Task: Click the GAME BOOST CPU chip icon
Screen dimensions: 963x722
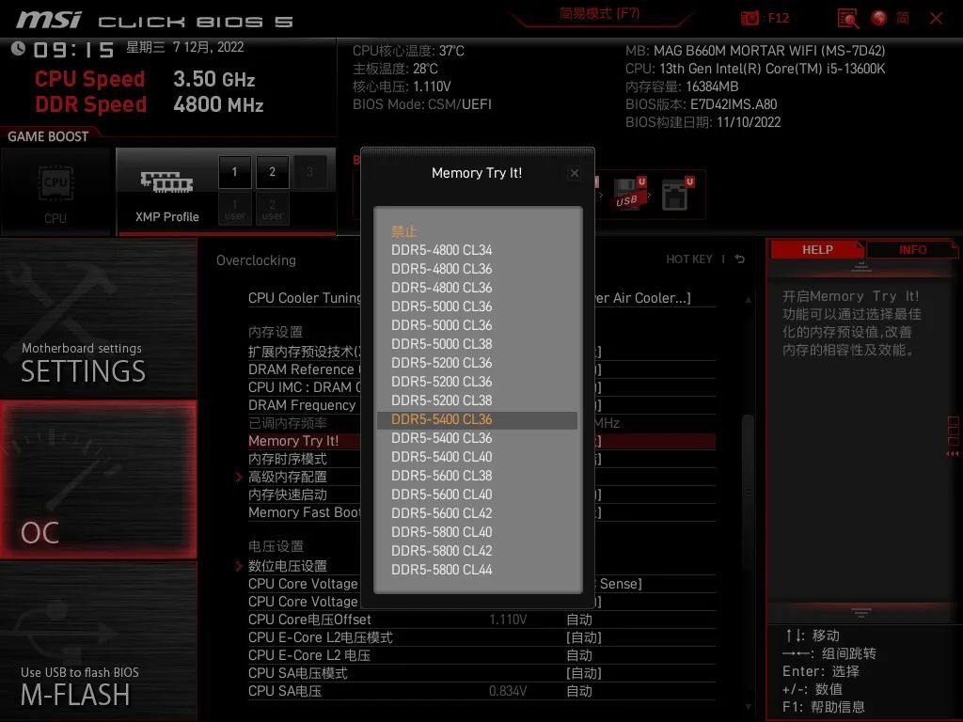Action: [55, 183]
